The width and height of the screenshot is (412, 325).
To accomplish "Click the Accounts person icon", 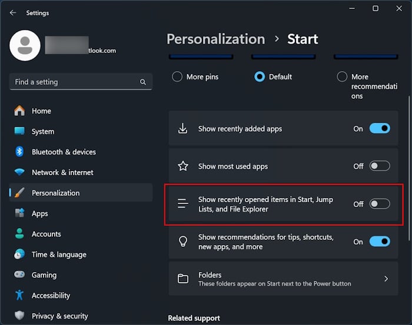I will click(x=19, y=233).
